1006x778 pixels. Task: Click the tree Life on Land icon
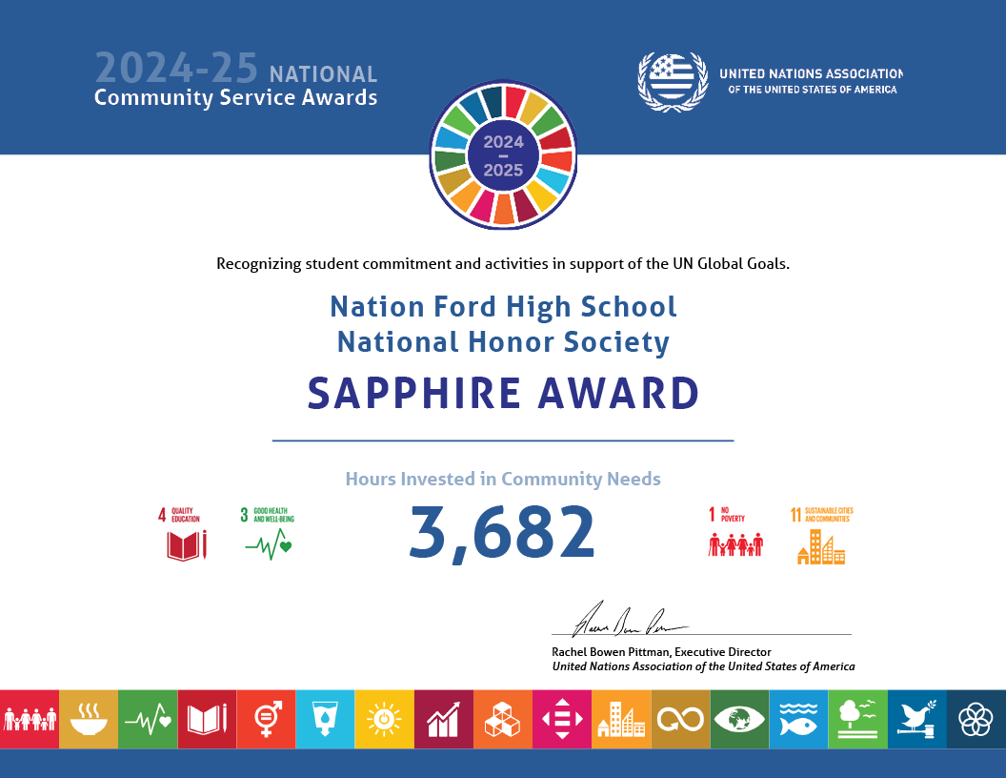pos(857,719)
